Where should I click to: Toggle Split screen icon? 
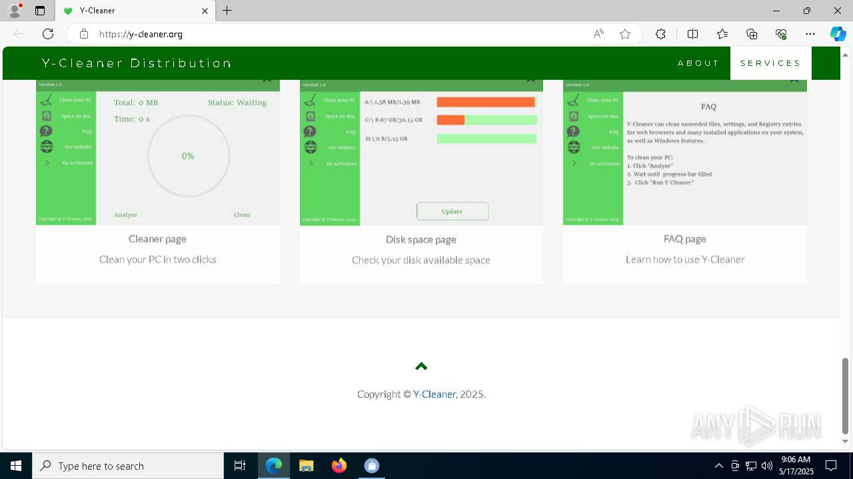point(692,34)
